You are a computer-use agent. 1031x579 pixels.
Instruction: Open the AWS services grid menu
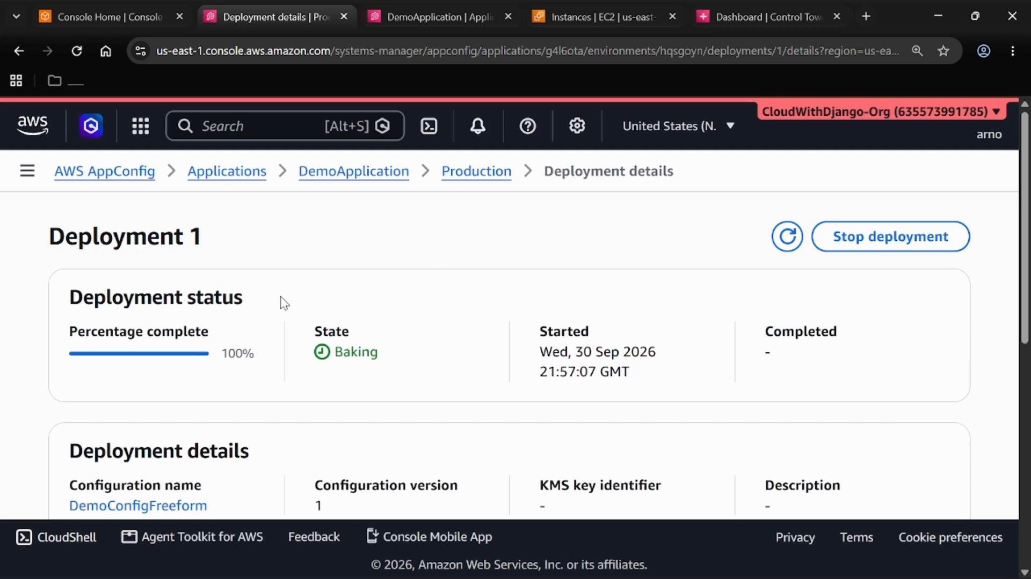(x=141, y=126)
